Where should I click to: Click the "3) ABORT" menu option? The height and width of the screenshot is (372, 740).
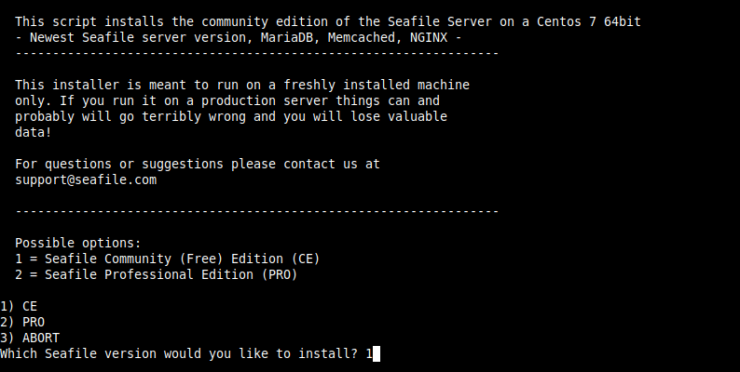pos(30,338)
